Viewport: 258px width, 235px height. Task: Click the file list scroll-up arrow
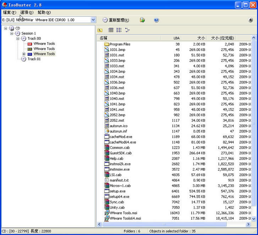253,38
